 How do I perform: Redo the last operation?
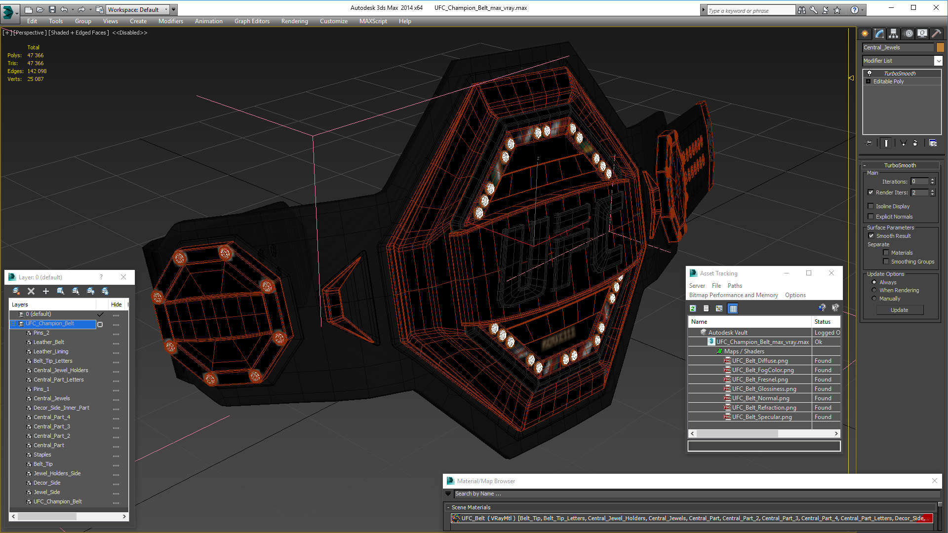pos(81,9)
